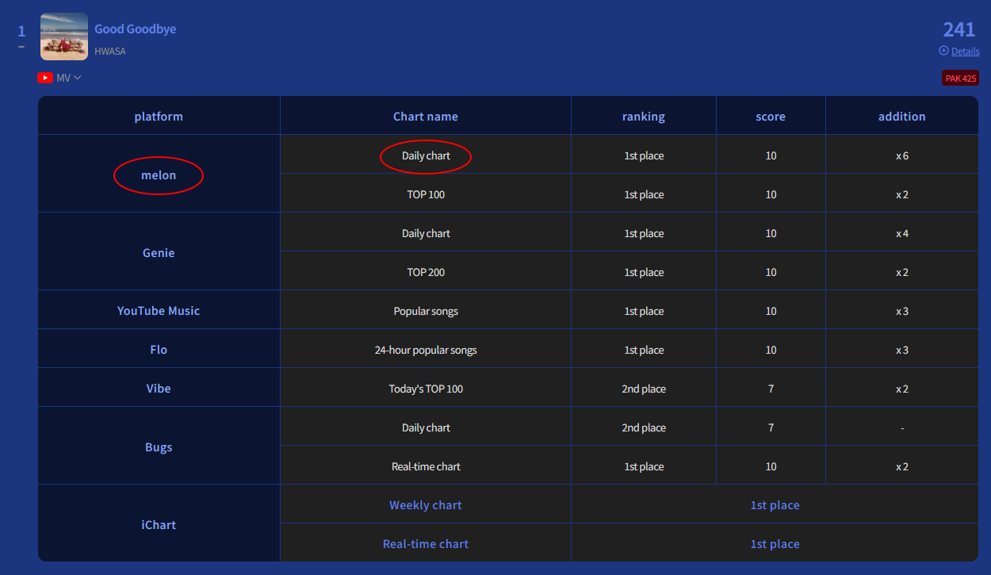The width and height of the screenshot is (991, 575).
Task: Click the total score 241
Action: pos(959,29)
